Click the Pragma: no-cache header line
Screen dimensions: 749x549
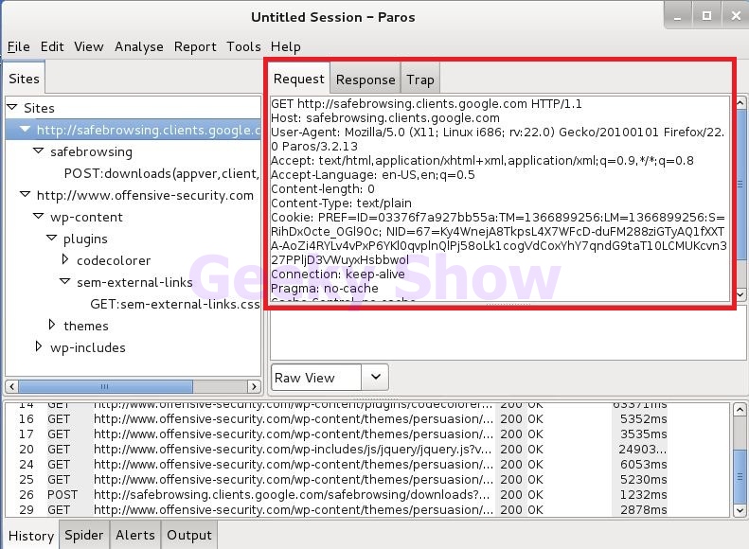pyautogui.click(x=325, y=289)
